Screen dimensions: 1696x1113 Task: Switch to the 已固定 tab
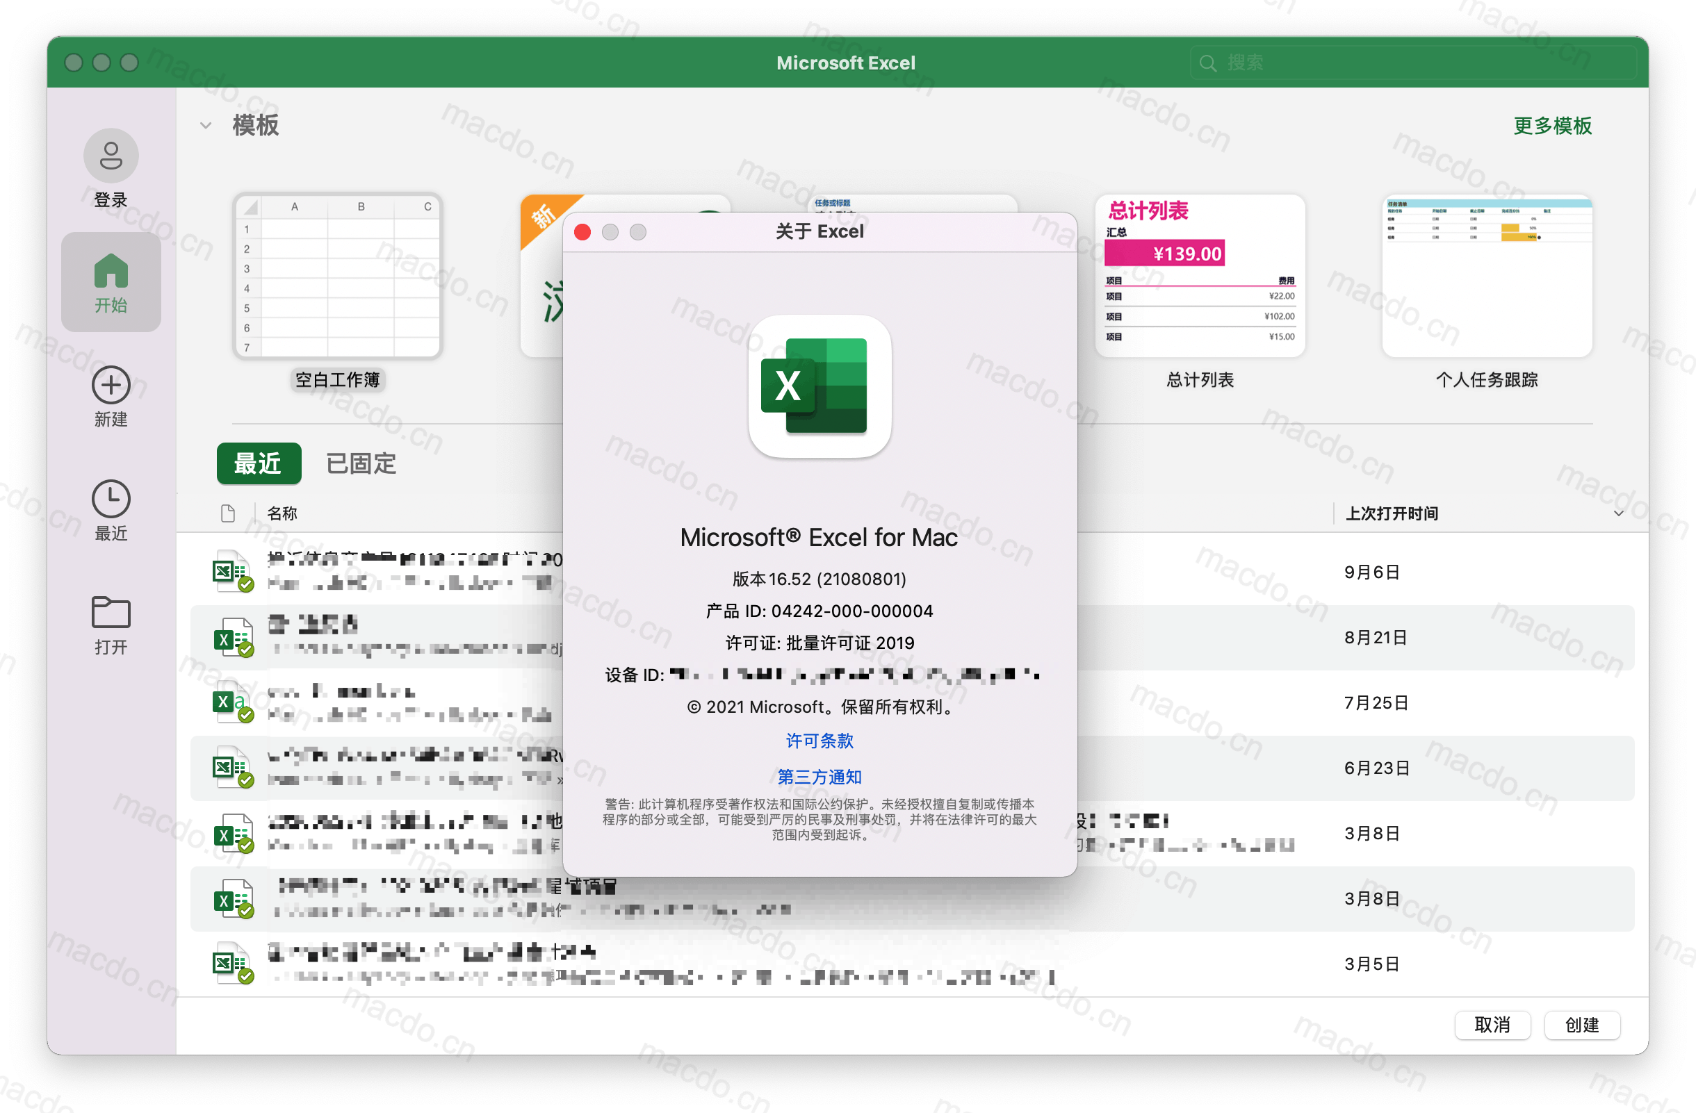point(361,463)
